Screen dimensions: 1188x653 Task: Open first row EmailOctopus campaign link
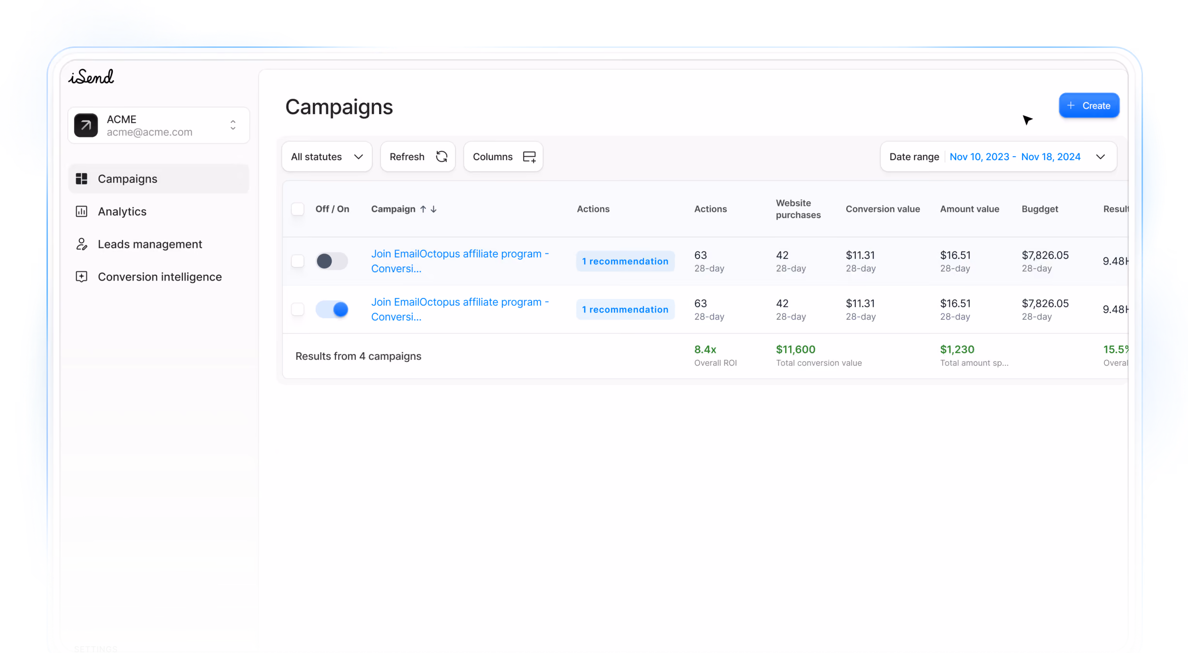[x=460, y=261]
